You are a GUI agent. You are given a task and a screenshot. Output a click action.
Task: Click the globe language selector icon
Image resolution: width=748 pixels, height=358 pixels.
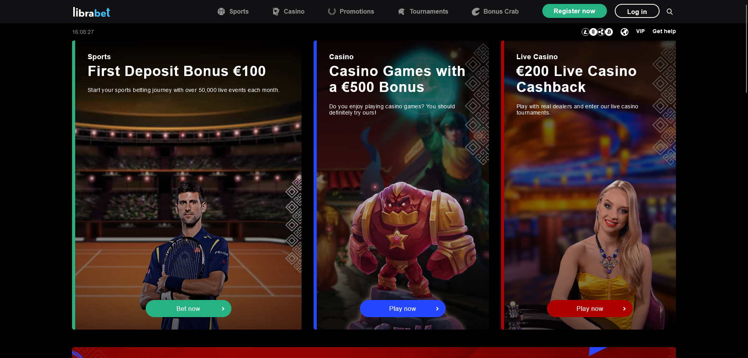(625, 32)
